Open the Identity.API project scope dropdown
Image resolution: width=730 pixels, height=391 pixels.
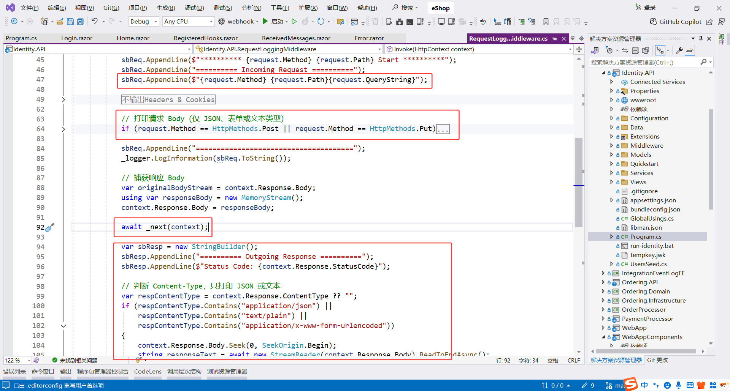[98, 49]
